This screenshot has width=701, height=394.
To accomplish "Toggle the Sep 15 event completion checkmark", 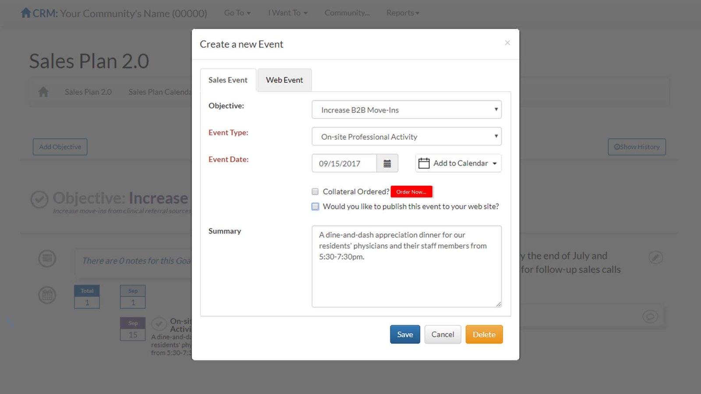I will click(159, 324).
